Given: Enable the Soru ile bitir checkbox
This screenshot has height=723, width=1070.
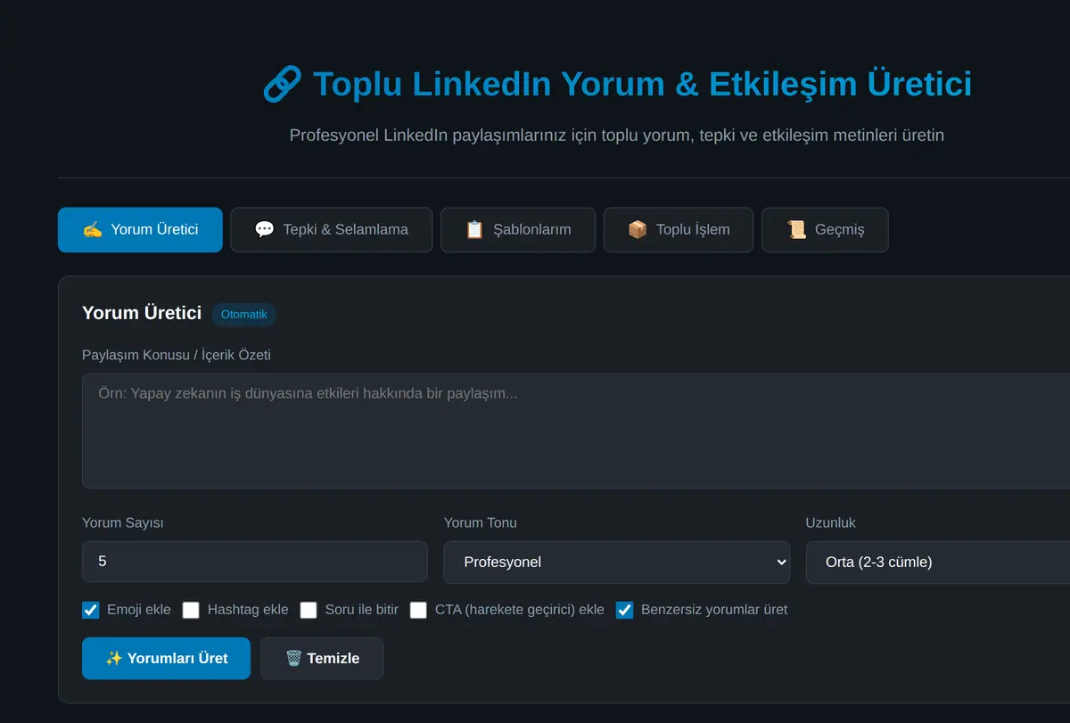Looking at the screenshot, I should (x=309, y=611).
